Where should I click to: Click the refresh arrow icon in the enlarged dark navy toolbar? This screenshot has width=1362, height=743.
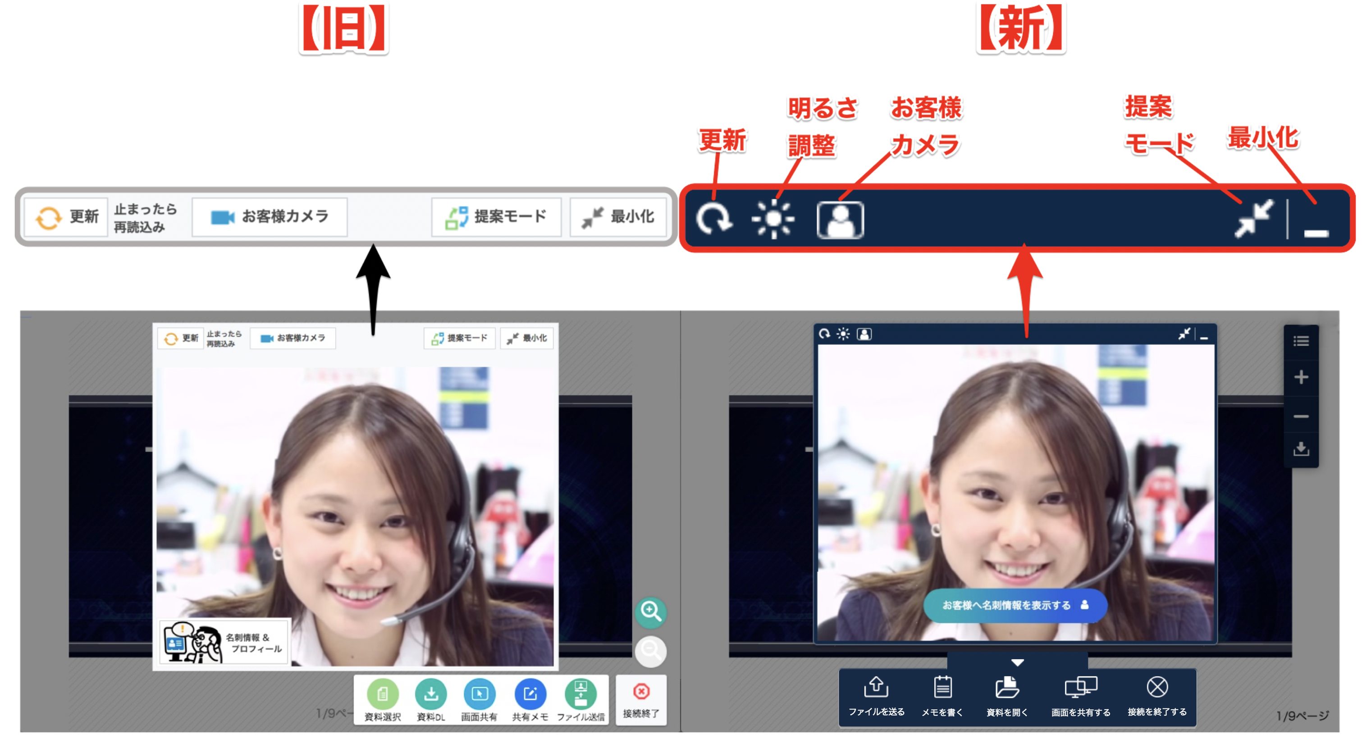713,219
